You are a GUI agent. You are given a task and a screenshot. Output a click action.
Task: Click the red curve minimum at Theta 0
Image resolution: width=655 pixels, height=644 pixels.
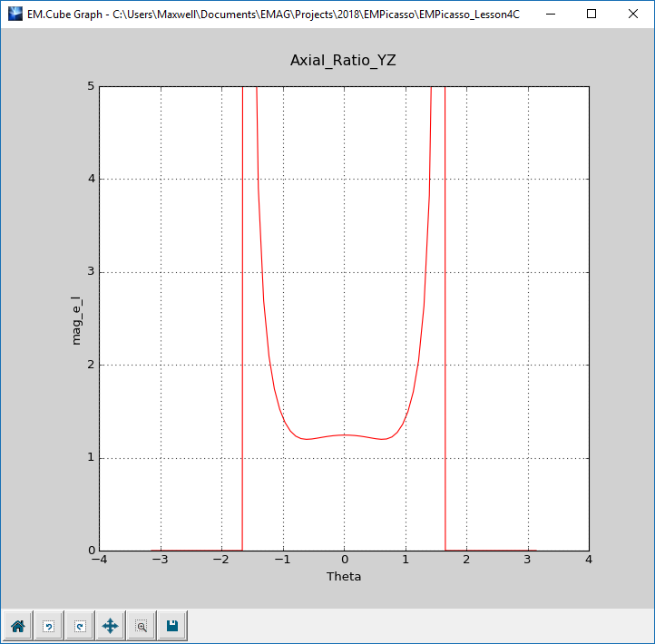coord(344,434)
